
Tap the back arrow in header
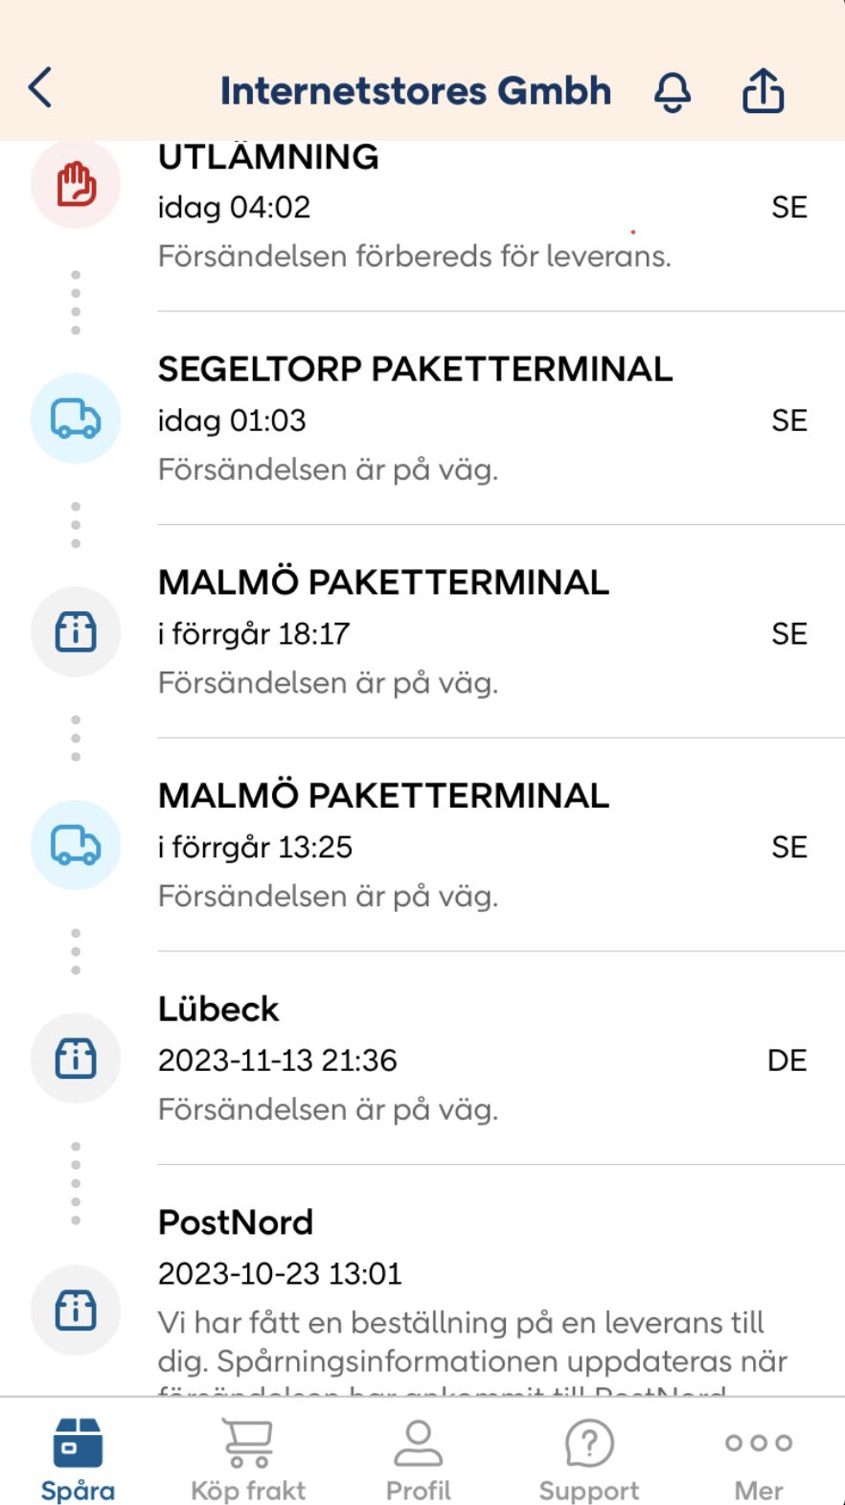click(40, 88)
